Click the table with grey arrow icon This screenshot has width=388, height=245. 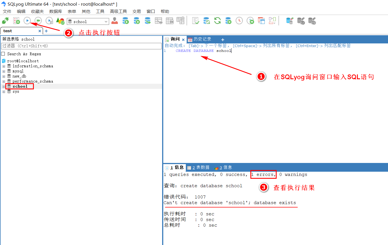tap(159, 21)
